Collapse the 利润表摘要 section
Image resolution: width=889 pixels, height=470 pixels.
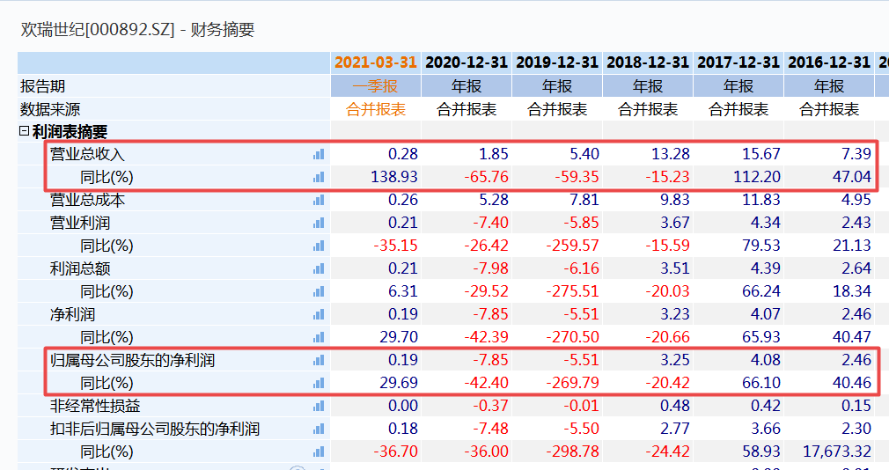pyautogui.click(x=25, y=131)
